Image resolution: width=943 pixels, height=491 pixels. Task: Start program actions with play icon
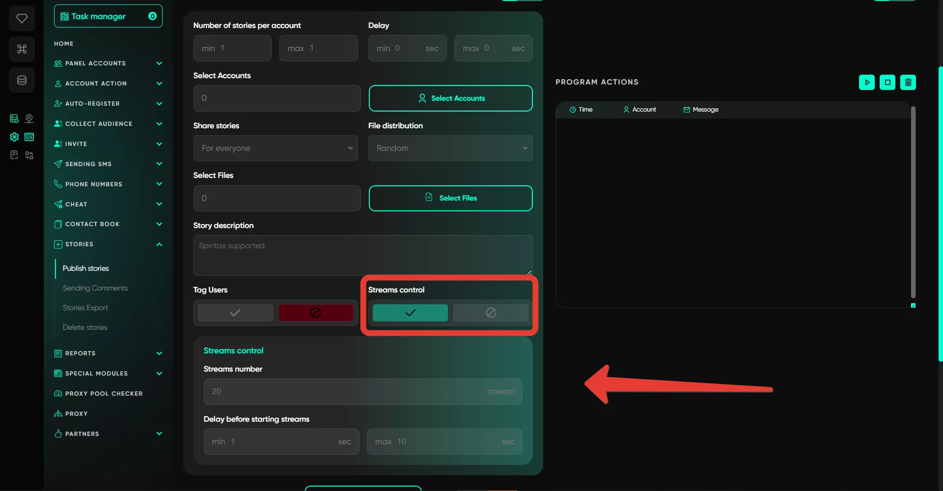click(867, 83)
